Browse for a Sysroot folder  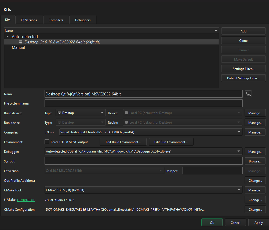255,161
